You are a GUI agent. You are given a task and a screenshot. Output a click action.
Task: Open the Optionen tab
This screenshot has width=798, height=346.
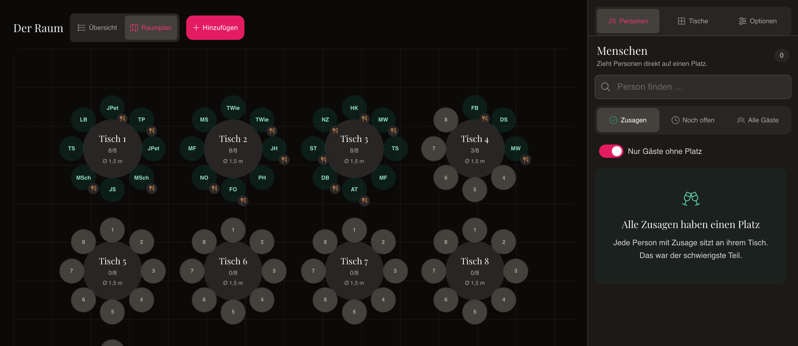pyautogui.click(x=758, y=21)
